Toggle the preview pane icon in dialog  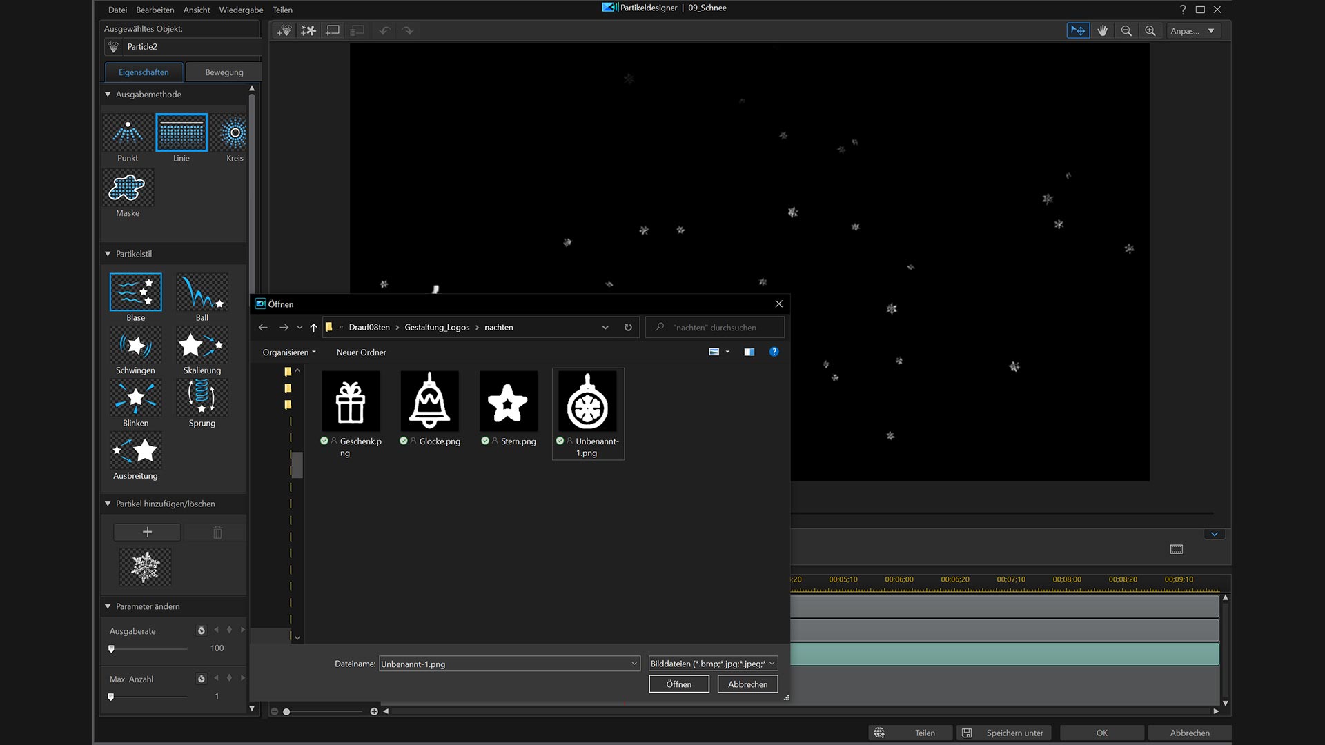[x=749, y=352]
